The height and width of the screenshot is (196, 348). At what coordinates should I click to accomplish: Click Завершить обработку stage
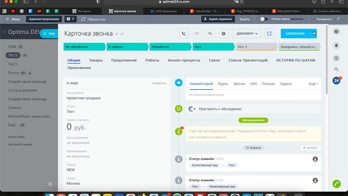click(x=299, y=47)
